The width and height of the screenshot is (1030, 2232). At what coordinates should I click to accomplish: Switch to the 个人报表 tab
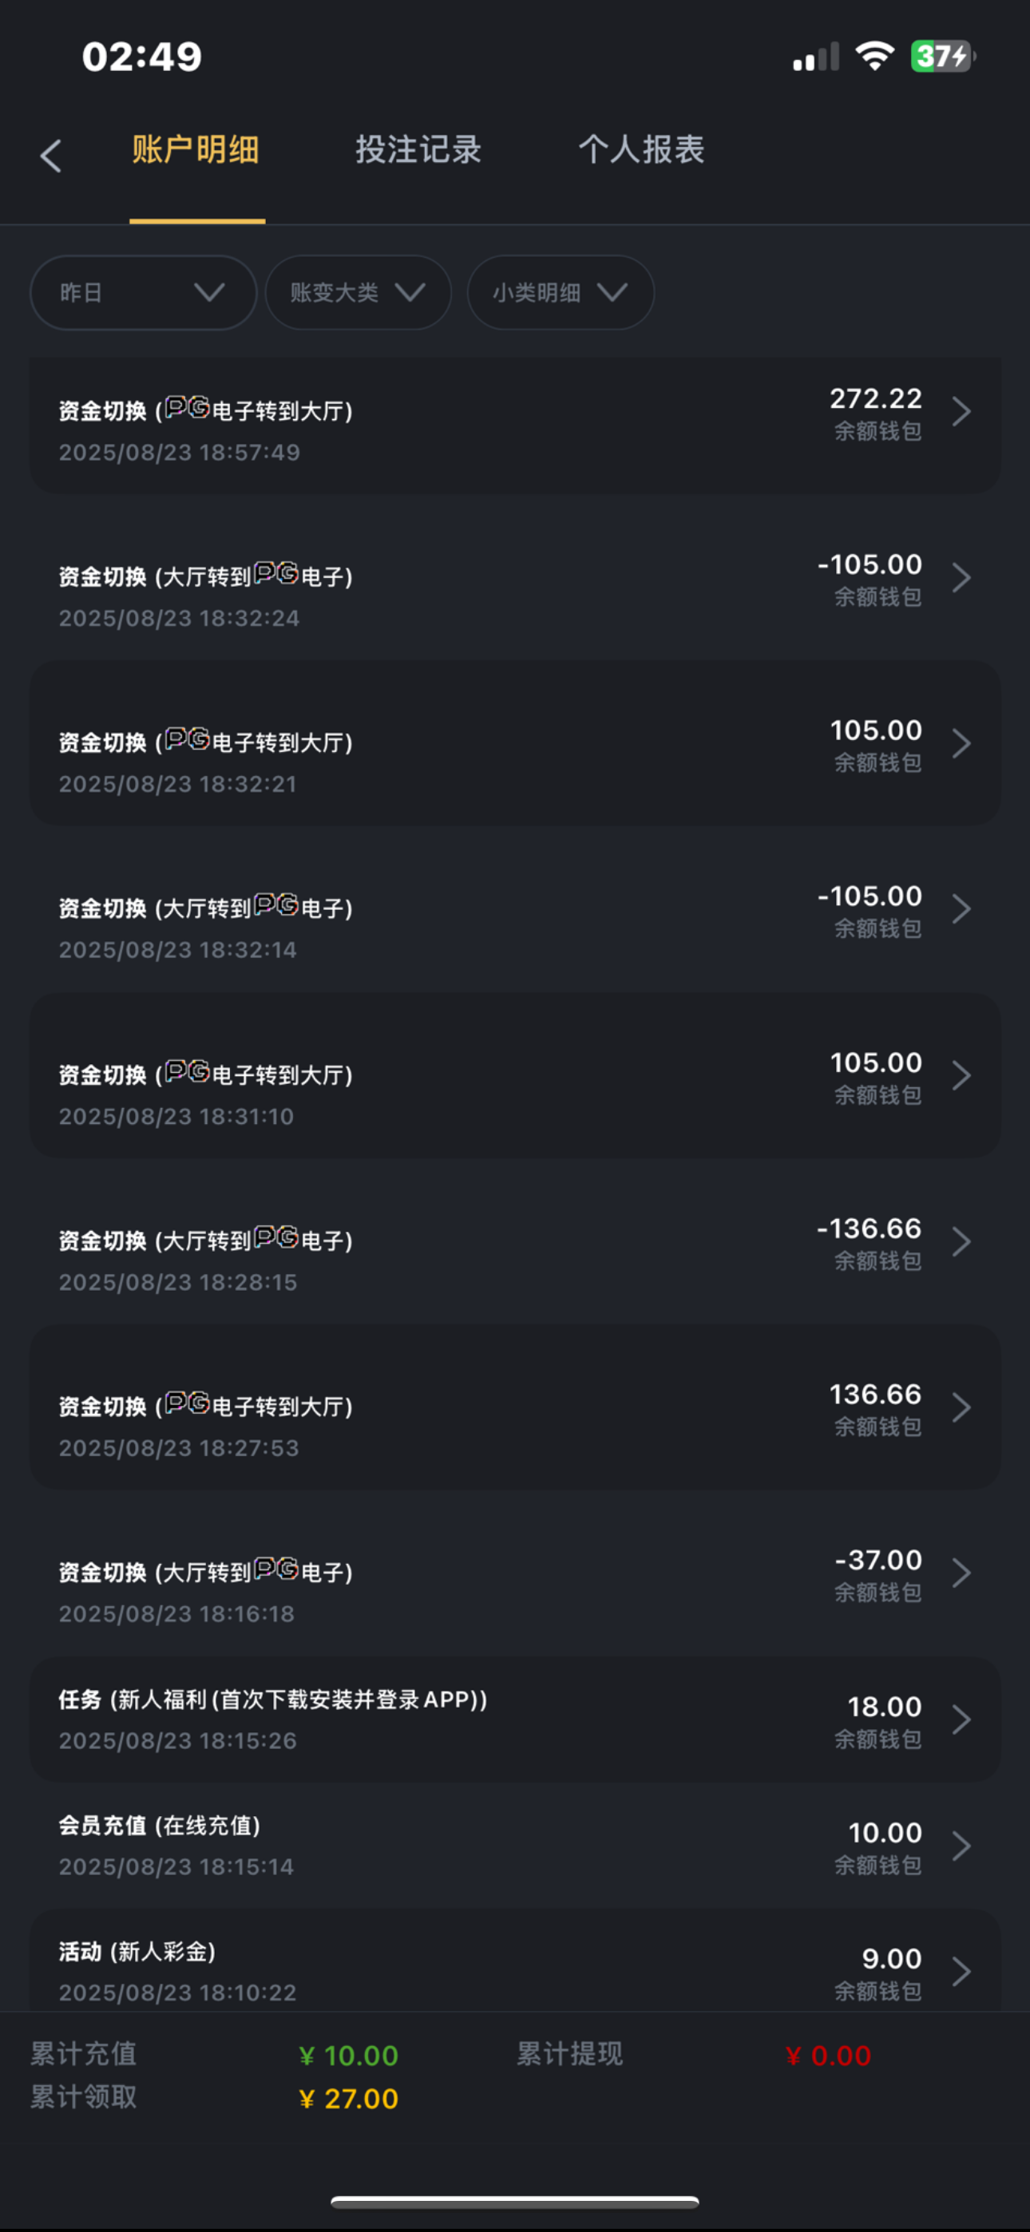(642, 150)
